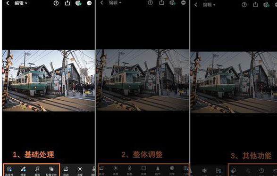Expand the 编辑 dropdown in 其他功能 panel

[209, 5]
